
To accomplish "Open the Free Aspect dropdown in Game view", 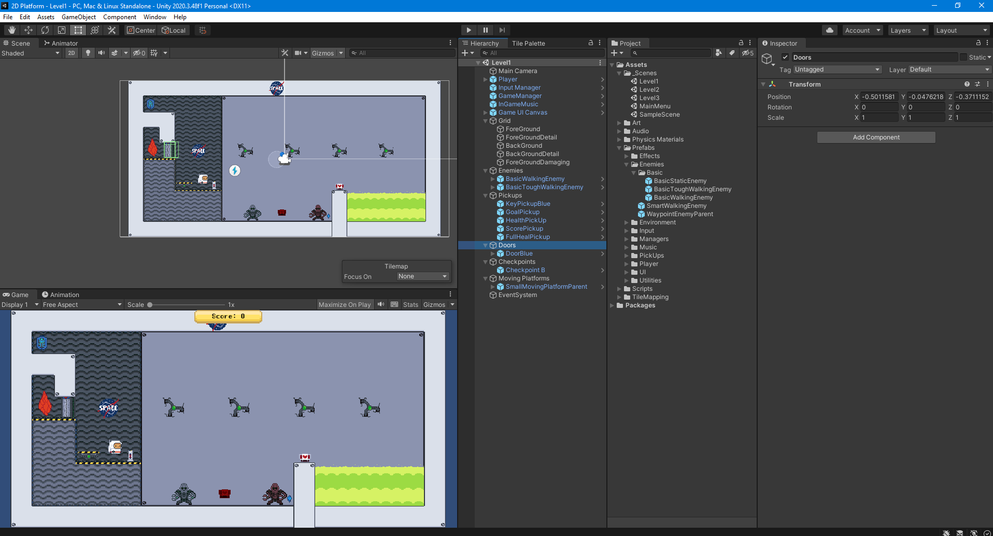I will pos(82,304).
